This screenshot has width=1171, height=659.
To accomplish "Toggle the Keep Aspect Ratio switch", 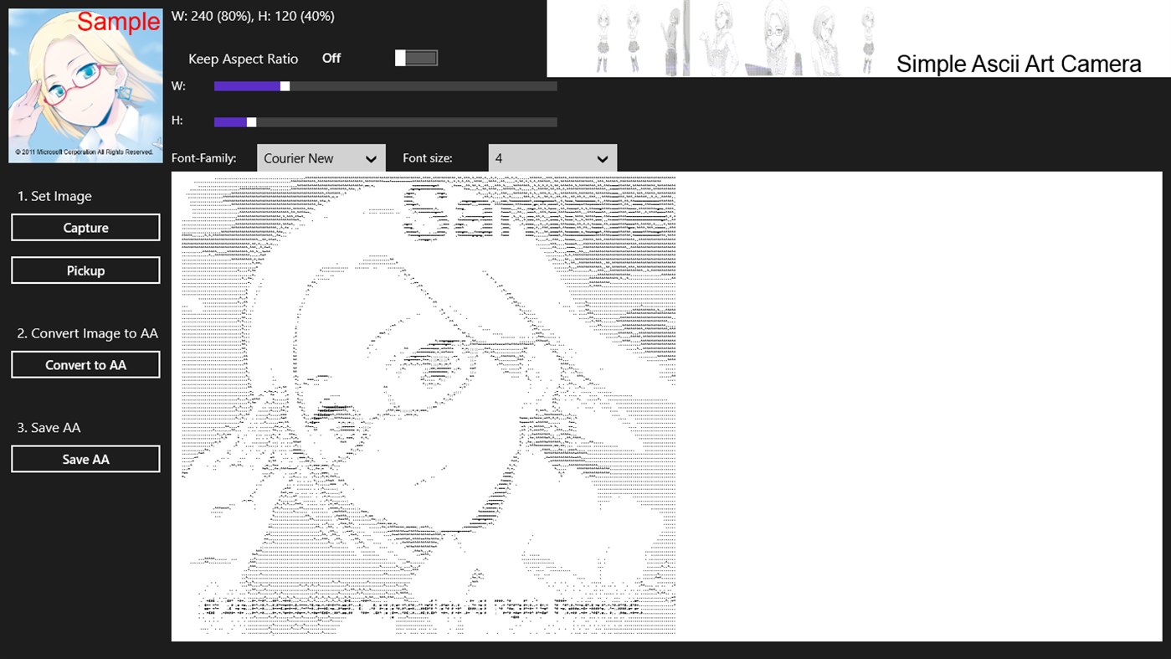I will tap(416, 57).
